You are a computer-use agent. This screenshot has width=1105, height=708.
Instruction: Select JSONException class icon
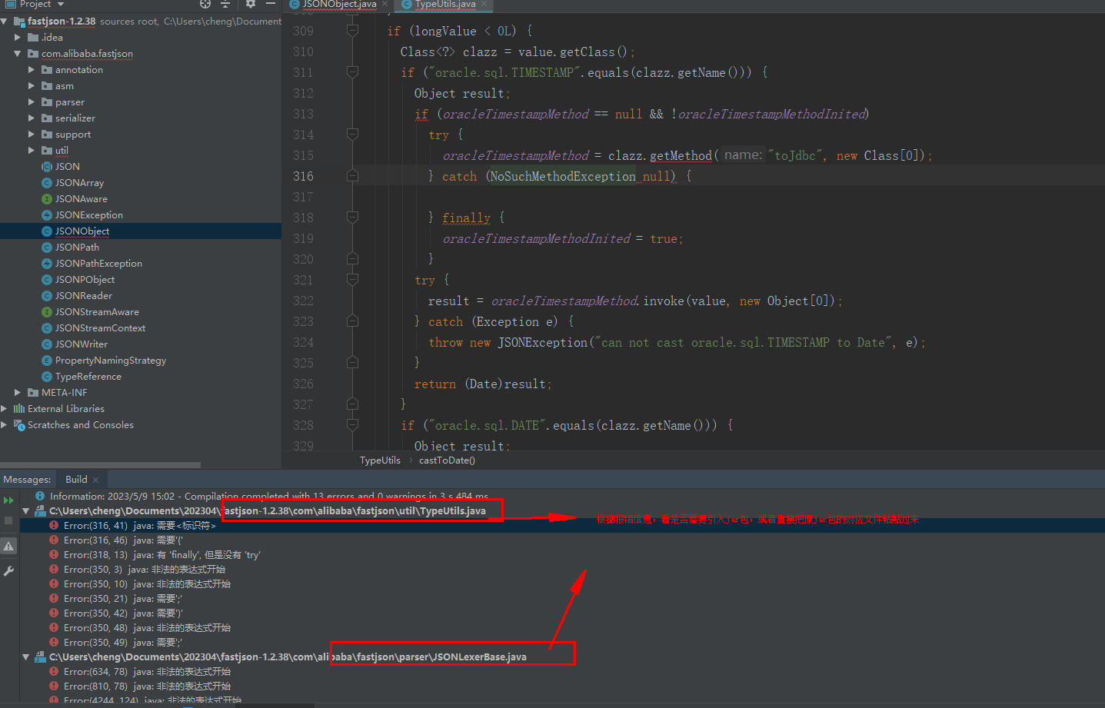47,215
